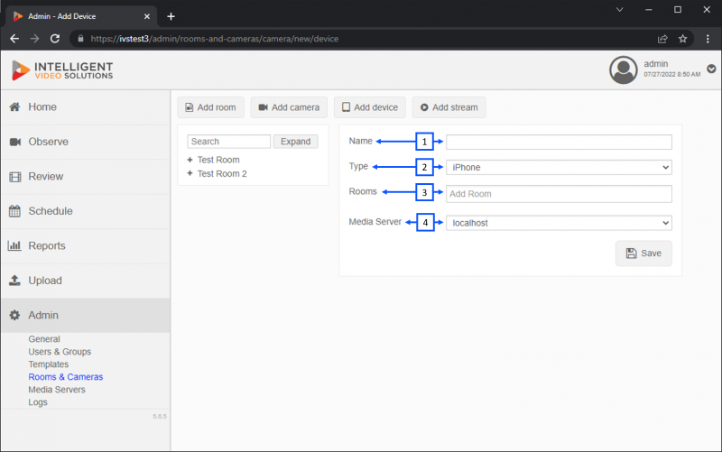Click the Search rooms input field

click(229, 142)
